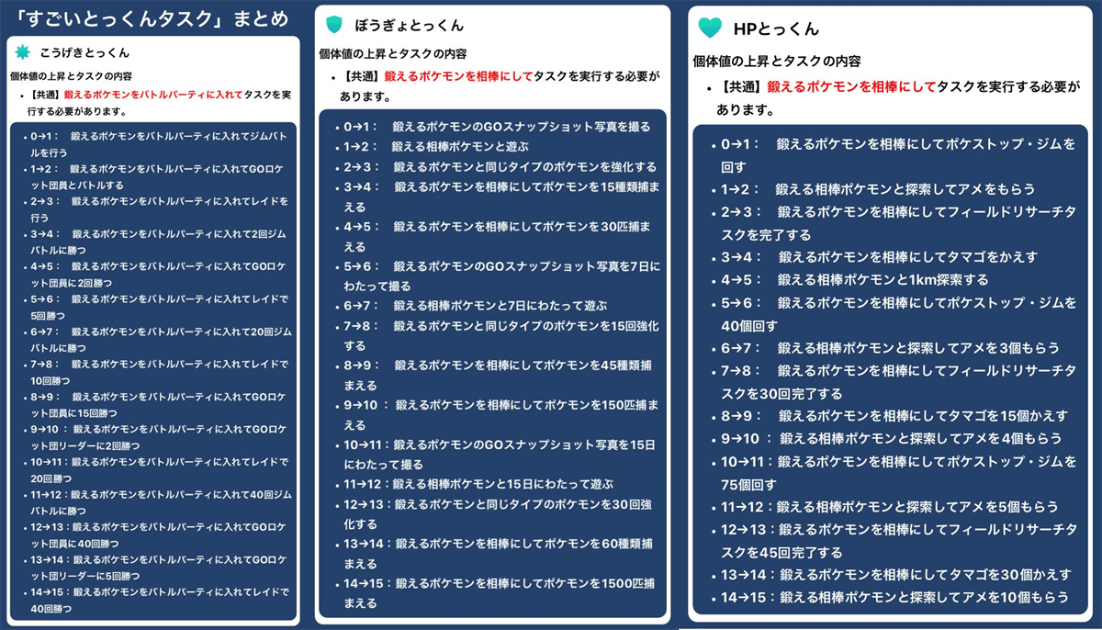Click HP row 2→3 フィールドリサーチタスクを完了する

pos(898,223)
